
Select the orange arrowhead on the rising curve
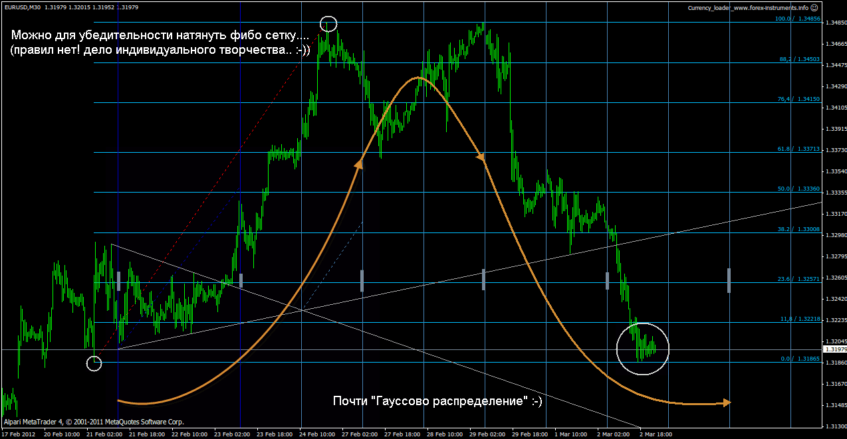pyautogui.click(x=360, y=163)
